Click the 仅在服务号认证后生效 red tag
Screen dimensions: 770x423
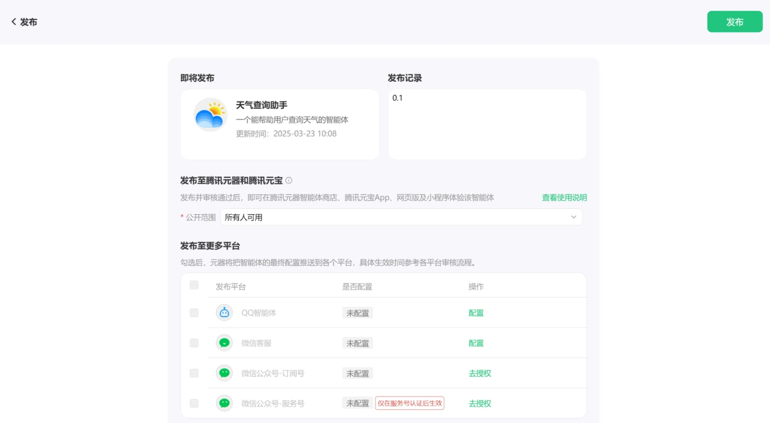[x=410, y=403]
